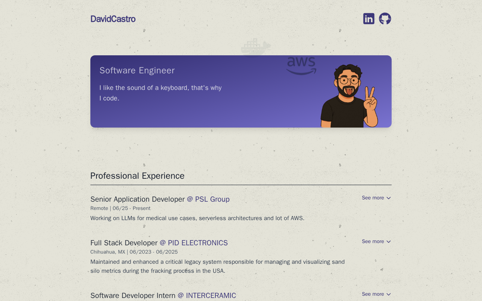Image resolution: width=482 pixels, height=301 pixels.
Task: Click the AWS logo in banner
Action: pyautogui.click(x=301, y=66)
